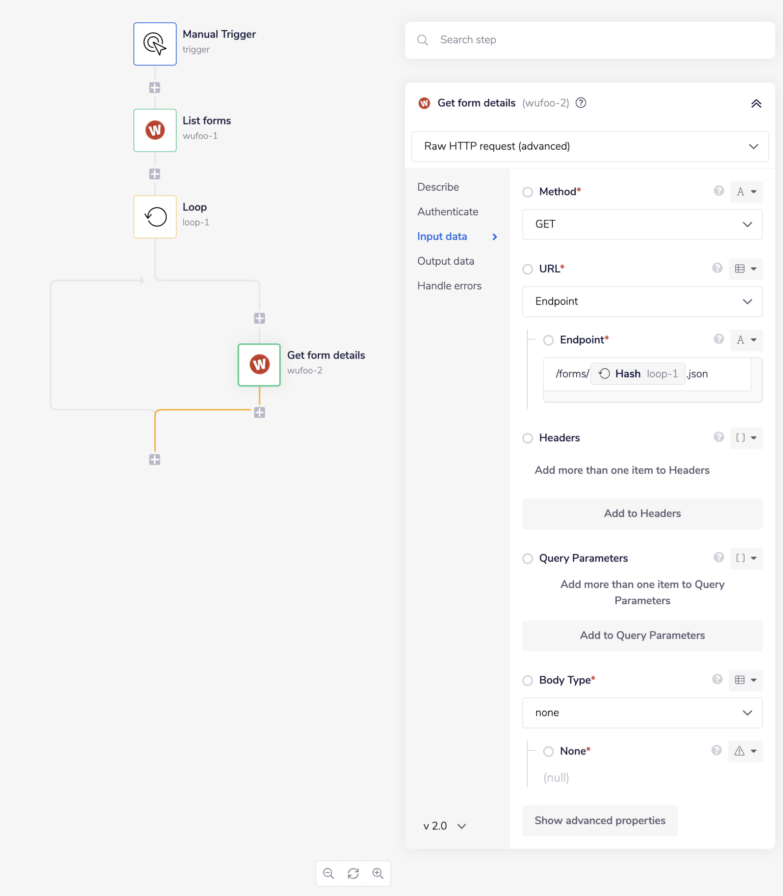Open help for Get form details step
The height and width of the screenshot is (896, 783).
tap(581, 103)
